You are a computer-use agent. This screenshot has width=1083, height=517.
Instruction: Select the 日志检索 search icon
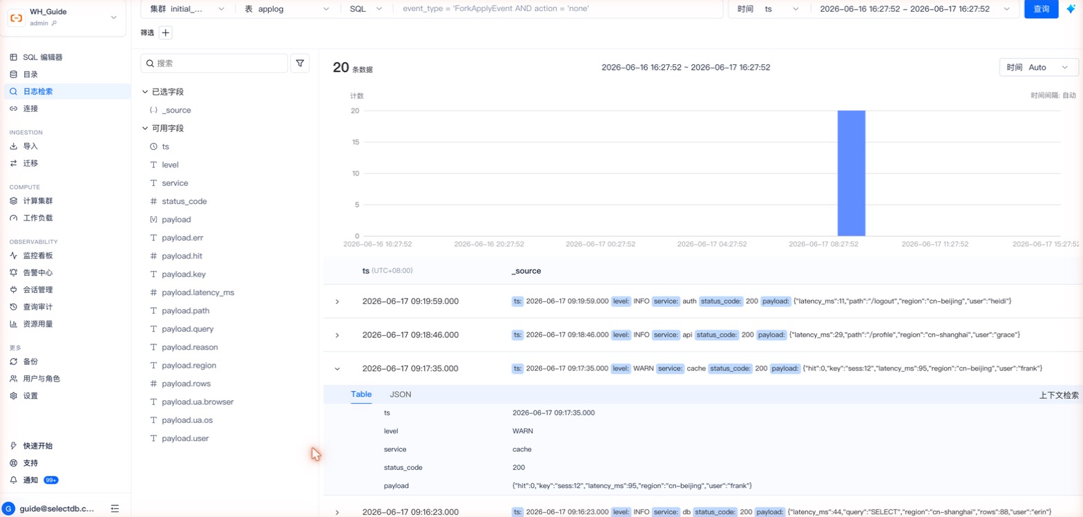click(13, 91)
